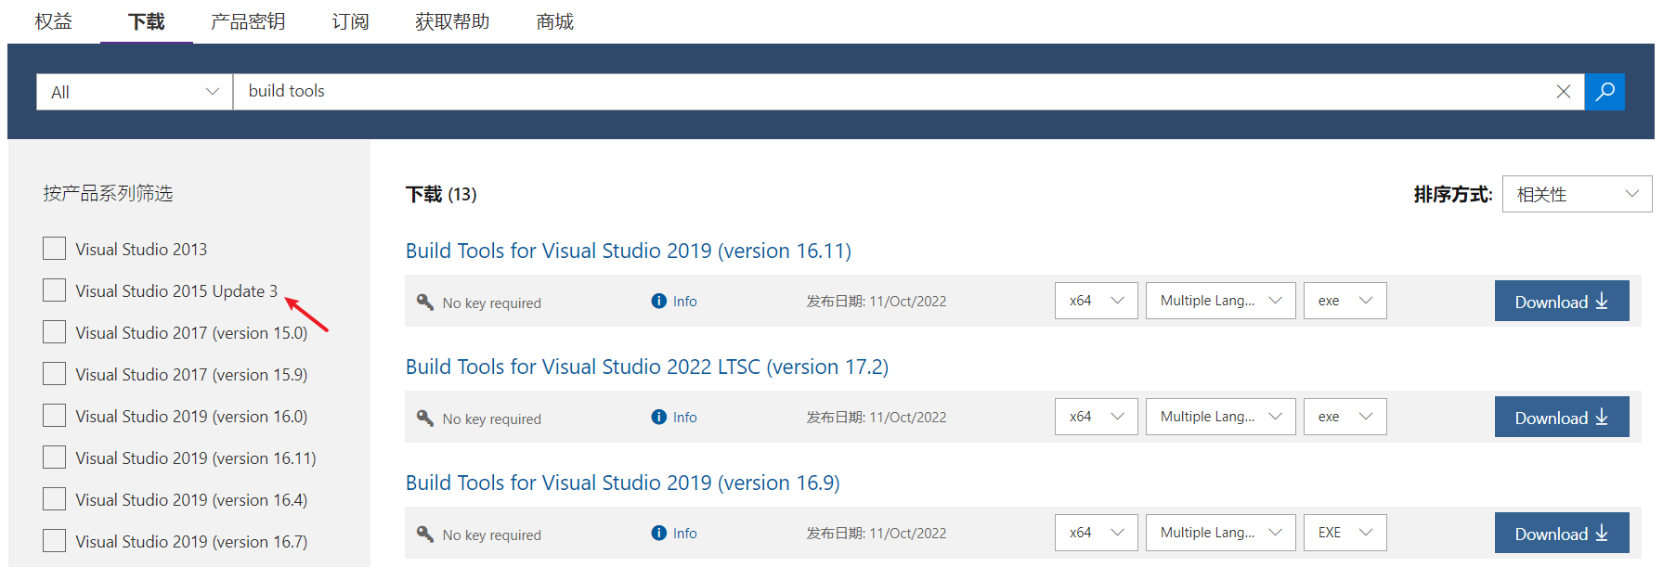Select the Visual Studio 2019 (version 16.4) checkbox

[55, 499]
